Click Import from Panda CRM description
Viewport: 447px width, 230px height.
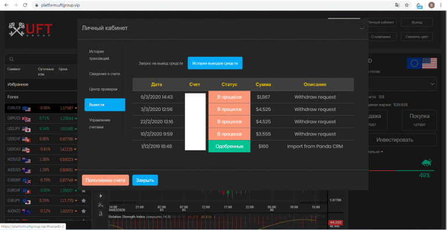(x=315, y=146)
